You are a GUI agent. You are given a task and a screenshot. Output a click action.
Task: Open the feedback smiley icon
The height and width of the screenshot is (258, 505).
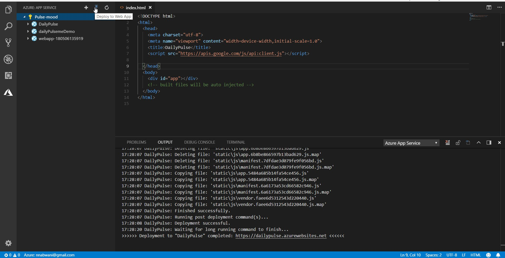point(488,255)
